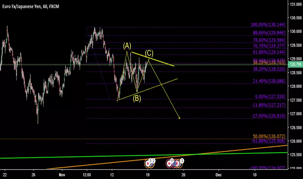Click the 19 date label on time axis
Screen dimensions: 303x179
pos(148,175)
